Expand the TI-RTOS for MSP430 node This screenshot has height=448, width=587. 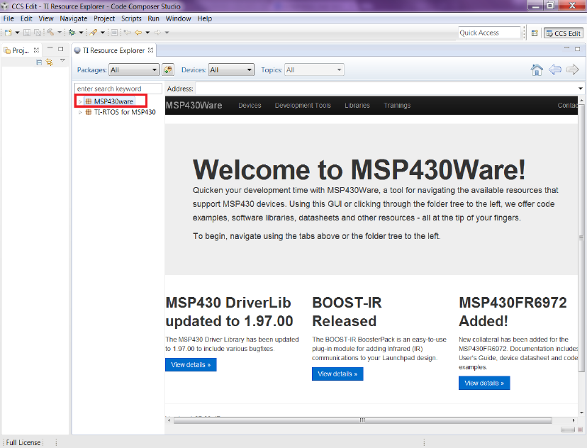point(80,112)
